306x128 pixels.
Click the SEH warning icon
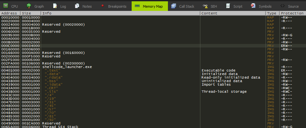pyautogui.click(x=205, y=6)
